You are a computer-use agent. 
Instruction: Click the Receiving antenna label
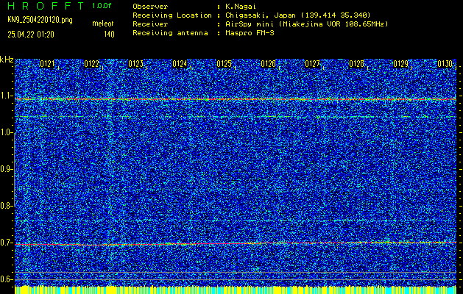(170, 33)
